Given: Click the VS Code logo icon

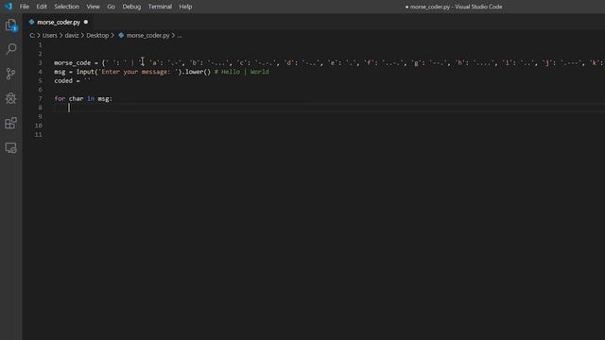Looking at the screenshot, I should click(x=9, y=7).
